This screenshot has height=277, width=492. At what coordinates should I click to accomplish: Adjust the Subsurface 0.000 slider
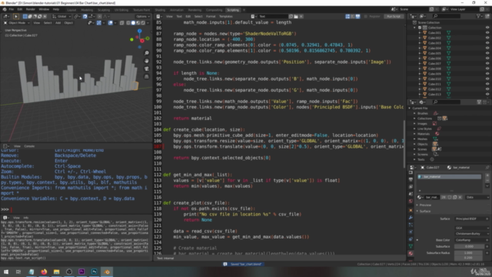469,246
